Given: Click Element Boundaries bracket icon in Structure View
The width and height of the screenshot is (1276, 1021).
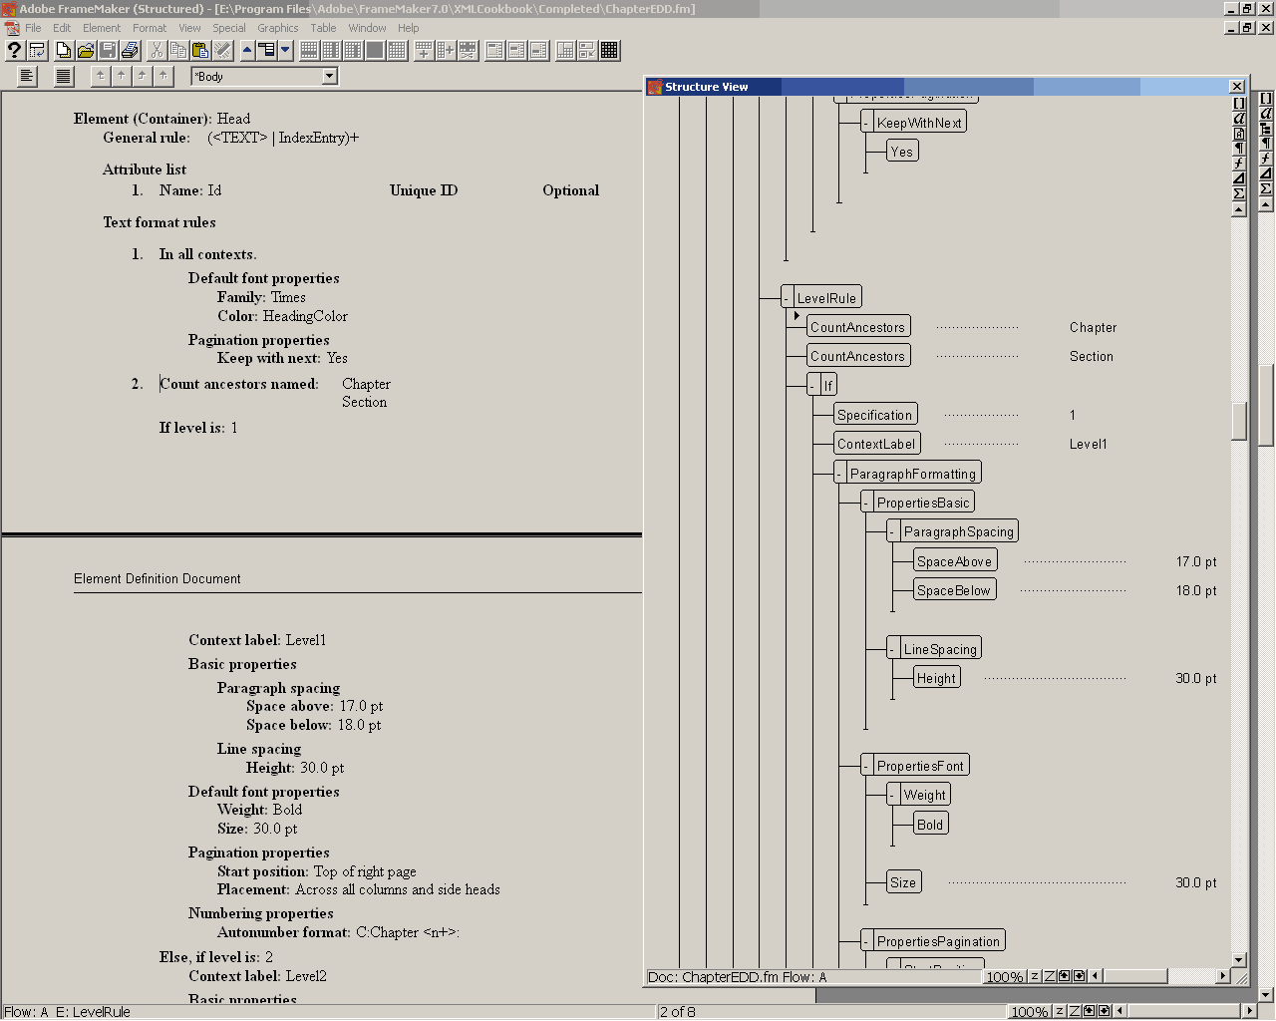Looking at the screenshot, I should pyautogui.click(x=1239, y=104).
